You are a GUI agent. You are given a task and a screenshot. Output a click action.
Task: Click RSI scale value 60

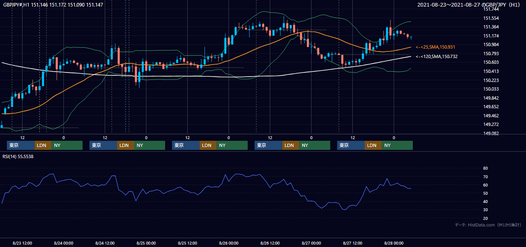coord(485,185)
